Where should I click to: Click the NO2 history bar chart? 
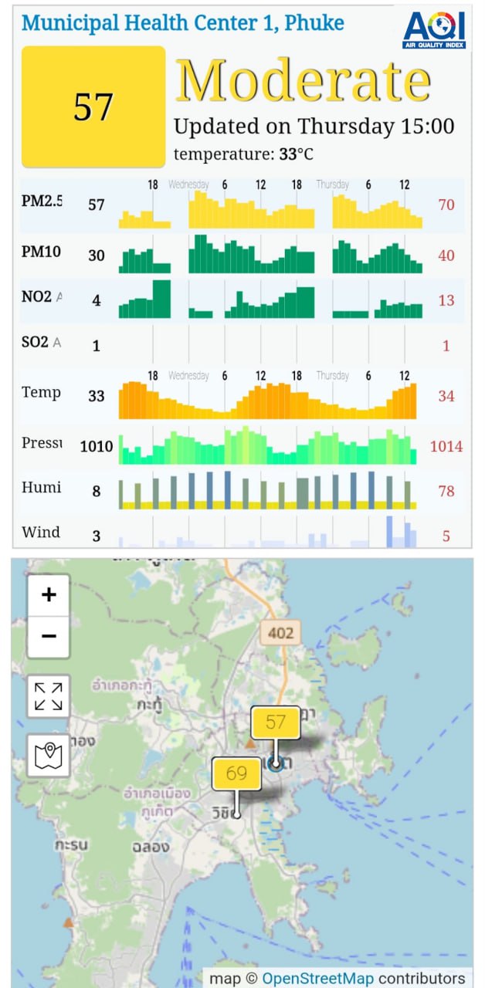[270, 299]
